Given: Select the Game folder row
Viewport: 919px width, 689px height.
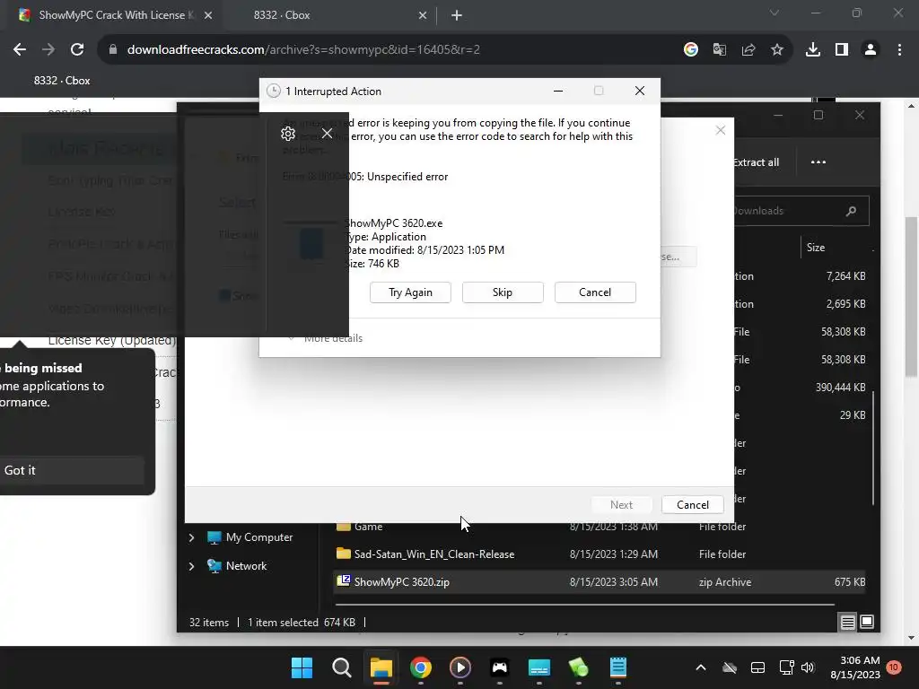Looking at the screenshot, I should pyautogui.click(x=599, y=527).
